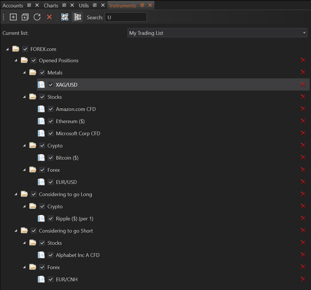Click the red delete icon in toolbar
Image resolution: width=311 pixels, height=290 pixels.
point(49,17)
